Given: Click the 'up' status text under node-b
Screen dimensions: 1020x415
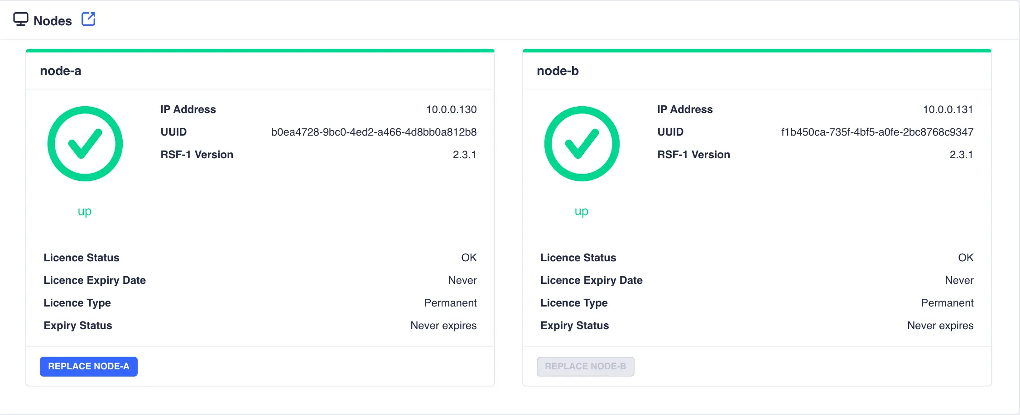Looking at the screenshot, I should pyautogui.click(x=582, y=211).
